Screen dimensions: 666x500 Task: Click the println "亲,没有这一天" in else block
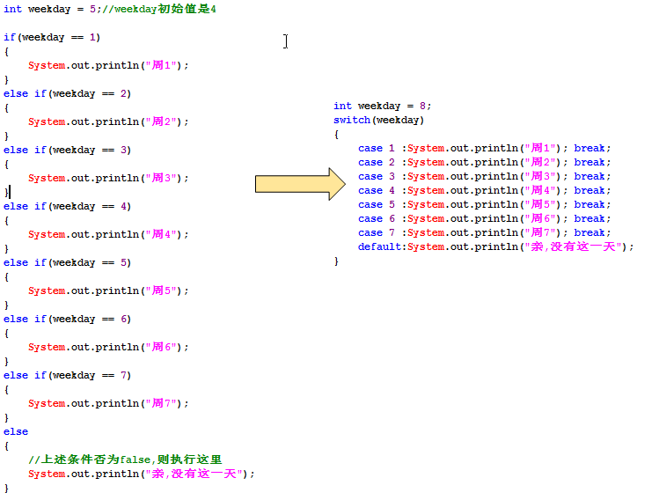click(142, 474)
